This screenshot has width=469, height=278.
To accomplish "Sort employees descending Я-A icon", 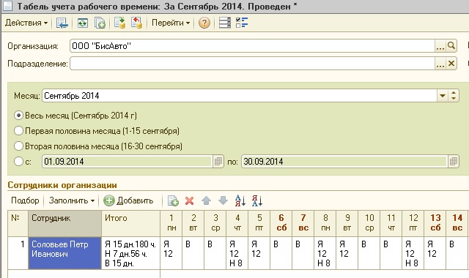I will click(x=257, y=200).
